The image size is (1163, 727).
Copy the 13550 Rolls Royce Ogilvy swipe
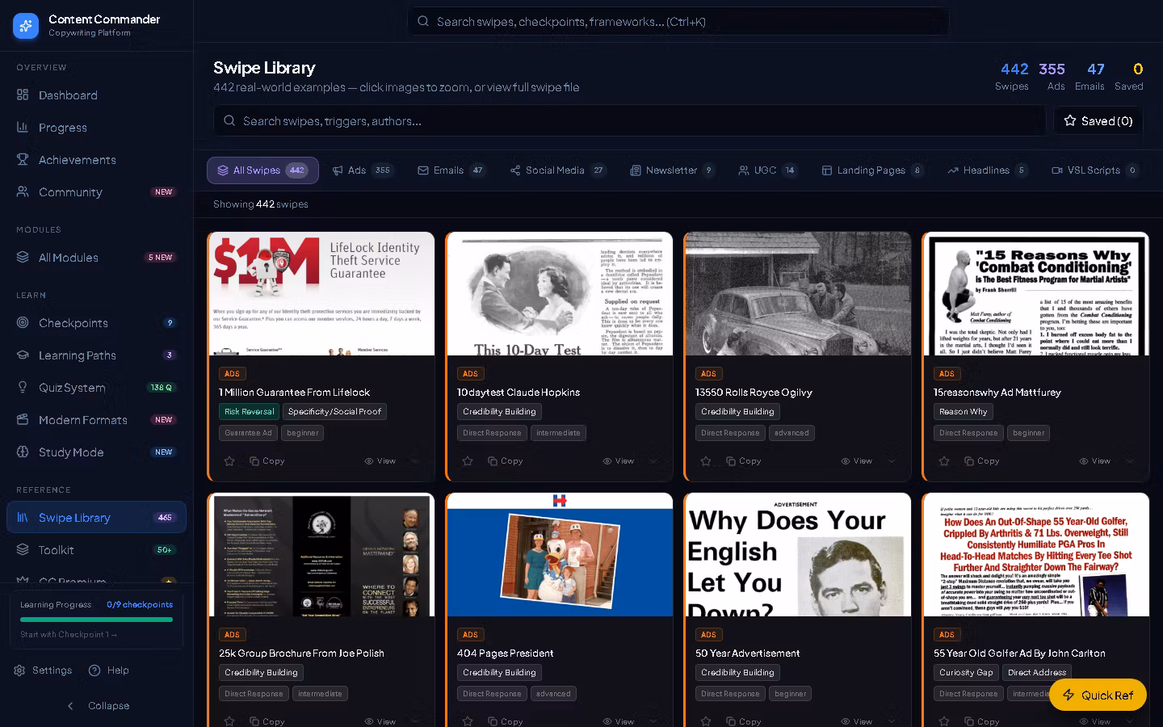[744, 461]
